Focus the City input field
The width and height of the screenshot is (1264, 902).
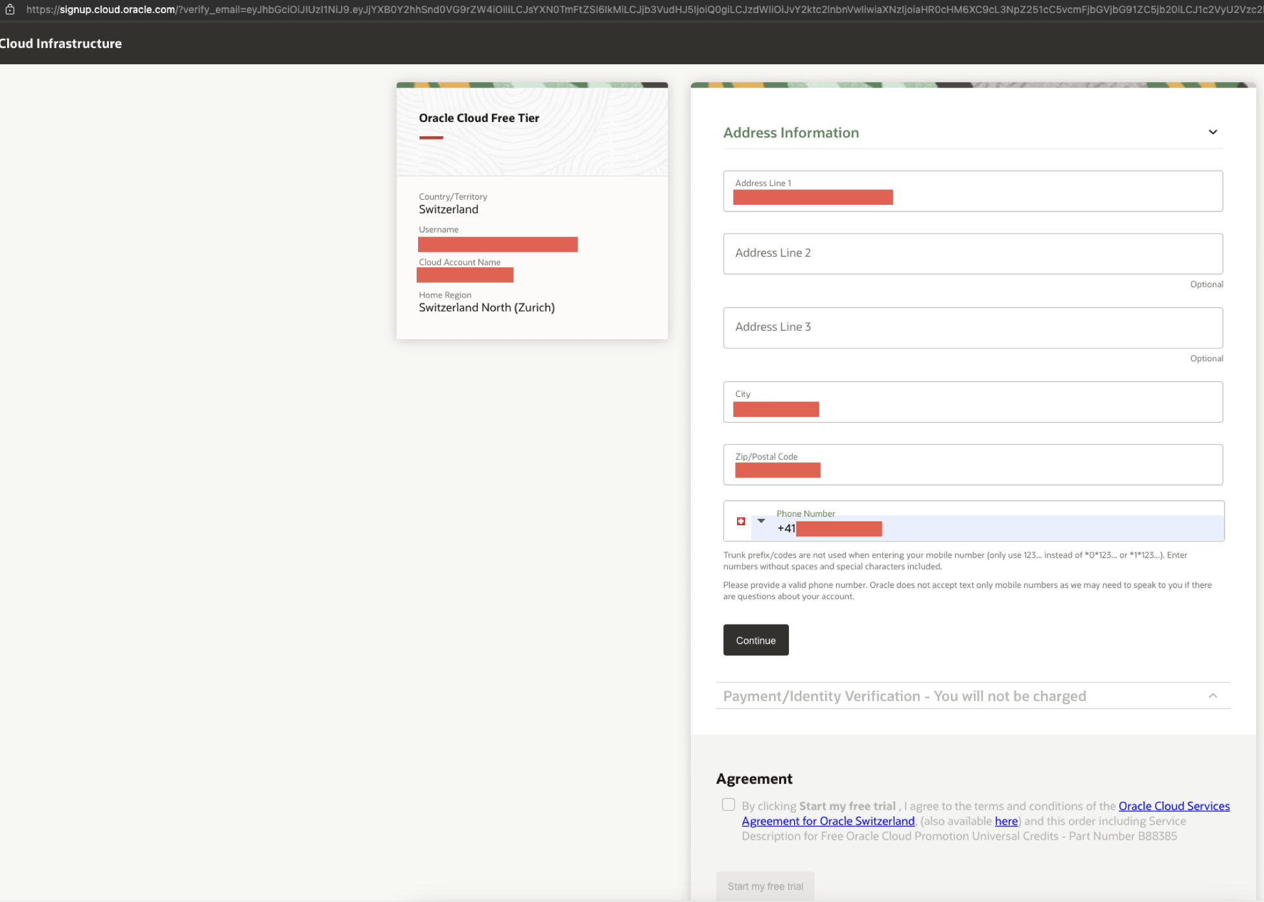tap(973, 402)
